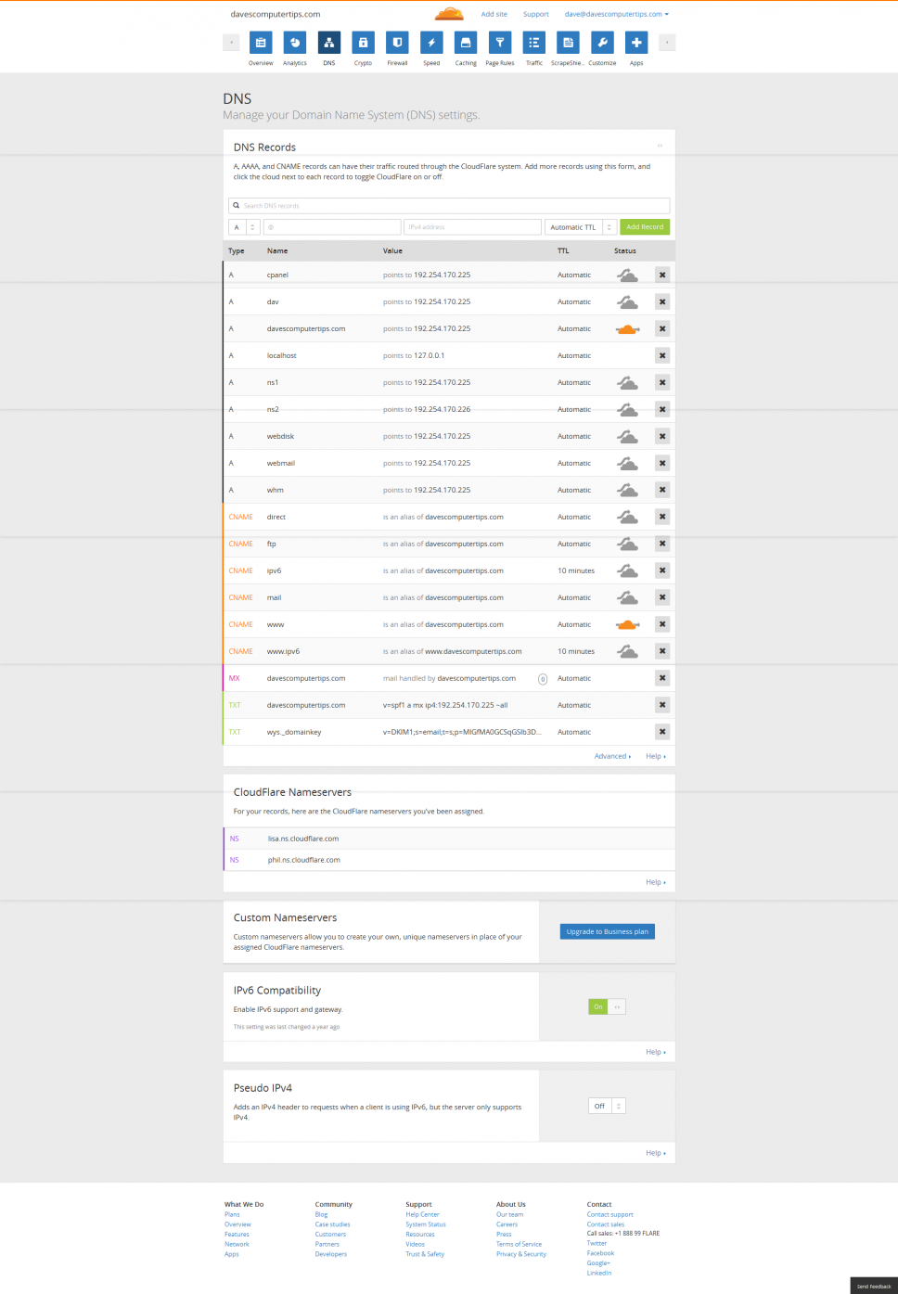Open the Crypto lock icon

coord(363,43)
